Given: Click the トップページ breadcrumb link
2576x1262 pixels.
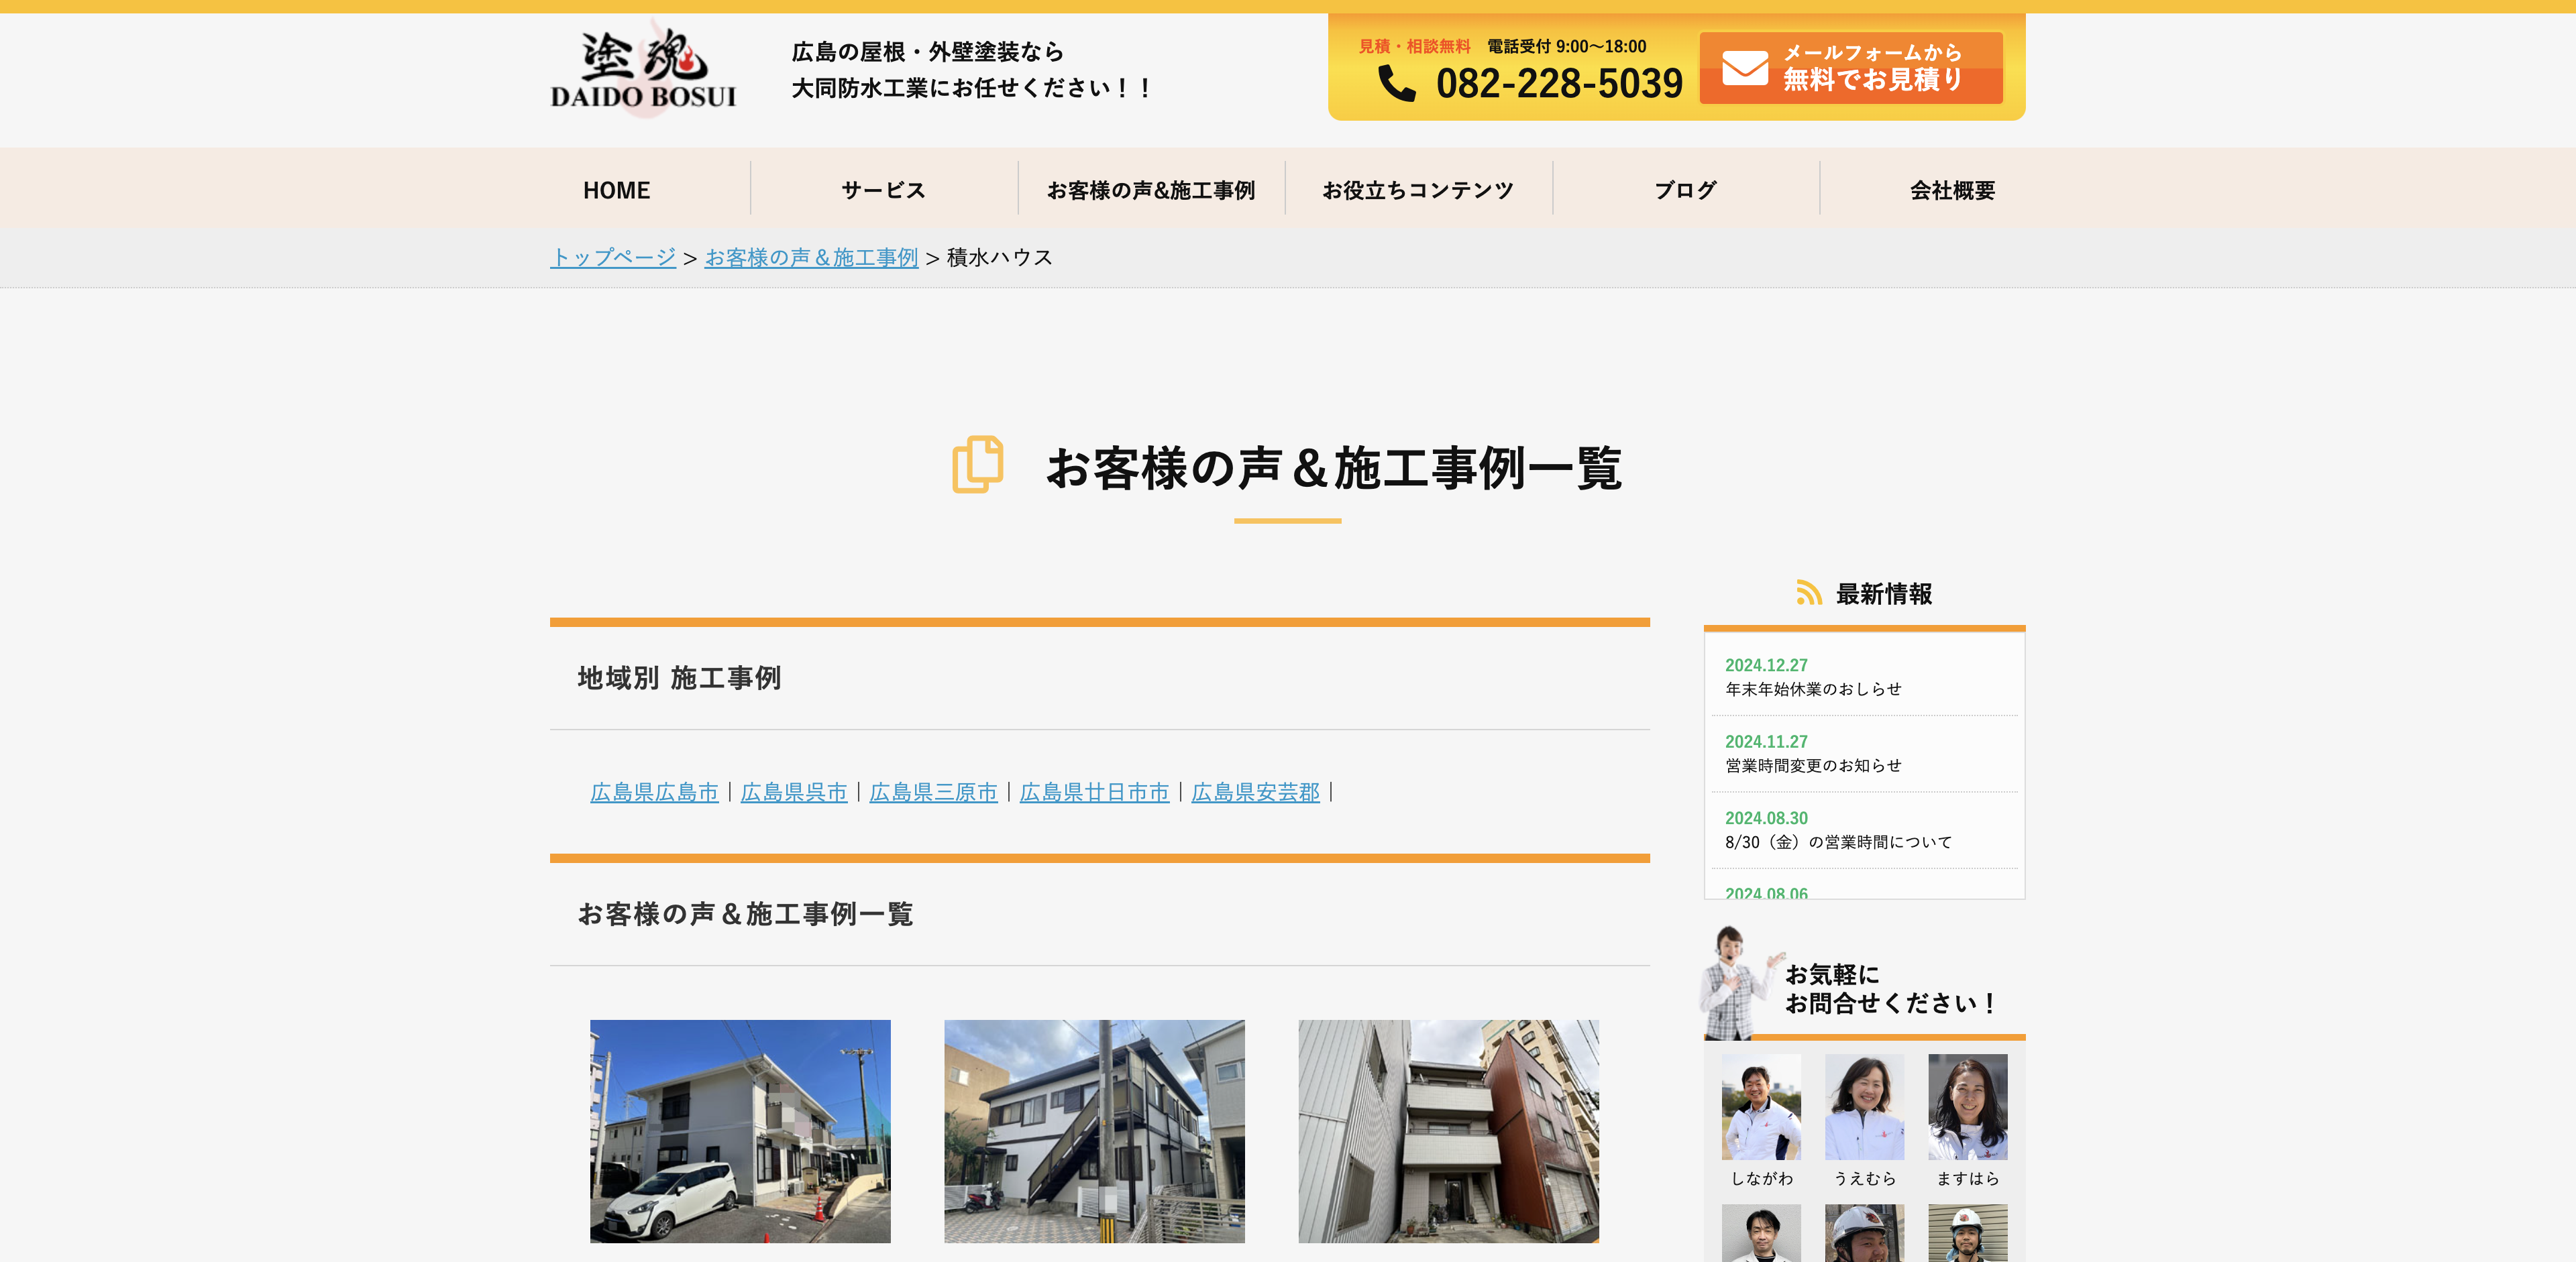Looking at the screenshot, I should coord(613,257).
